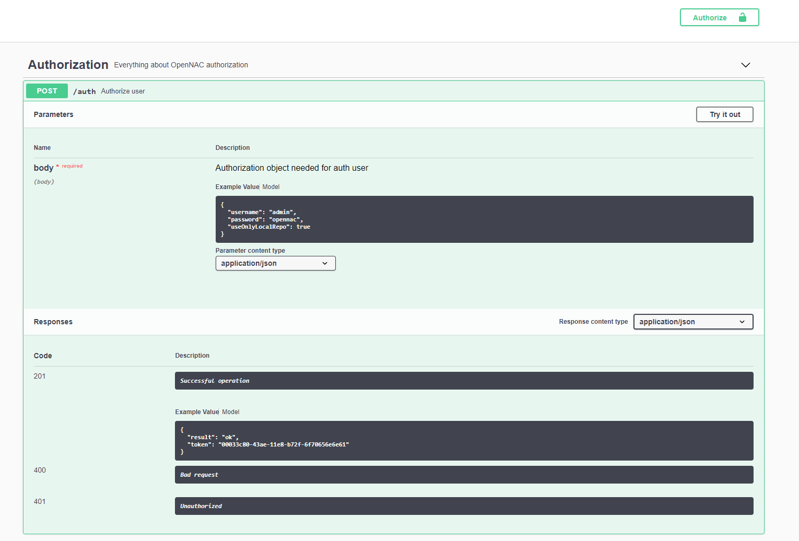Click the response JSON example with token
Viewport: 799px width, 541px height.
[x=464, y=441]
